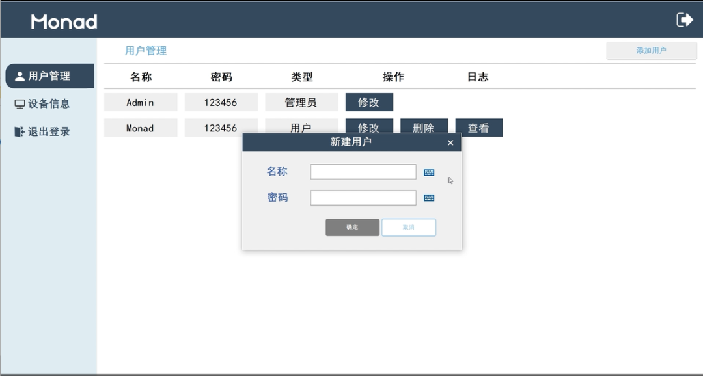
Task: Open keyboard icon beside 密码 field
Action: tap(429, 198)
